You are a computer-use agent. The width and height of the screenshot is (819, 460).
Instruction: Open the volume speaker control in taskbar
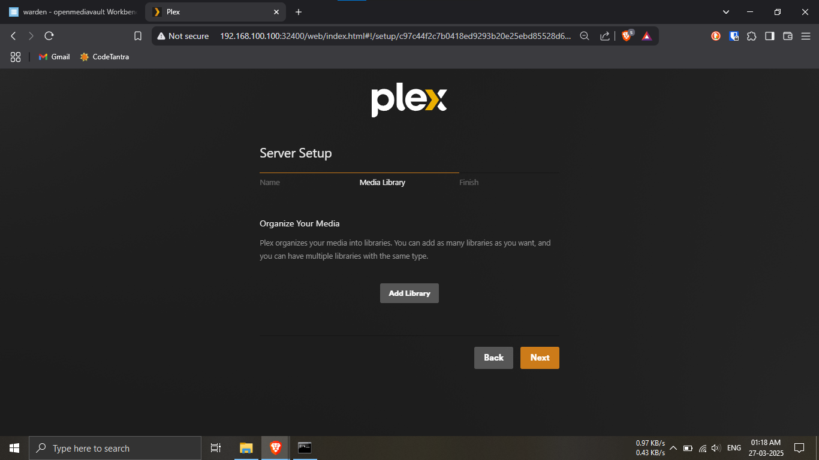click(715, 448)
